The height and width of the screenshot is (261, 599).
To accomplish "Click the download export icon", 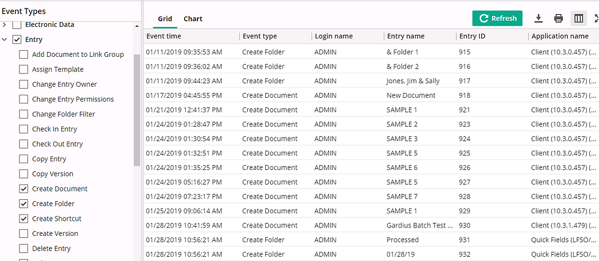I will 538,18.
